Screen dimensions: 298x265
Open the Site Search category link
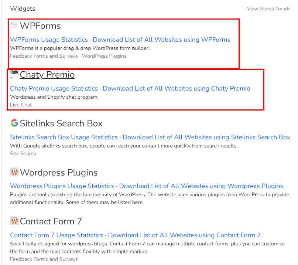(x=23, y=153)
